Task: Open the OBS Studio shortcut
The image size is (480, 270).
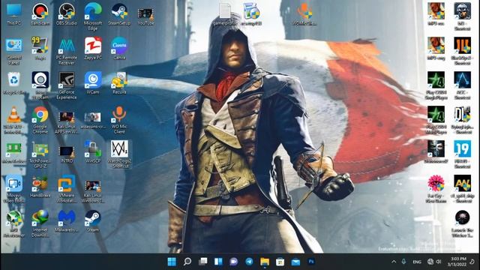Action: pos(67,14)
